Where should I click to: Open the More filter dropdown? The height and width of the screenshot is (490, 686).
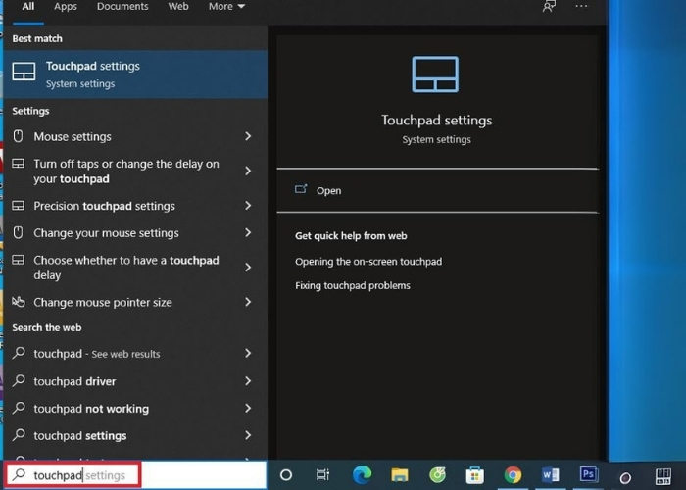(x=226, y=7)
